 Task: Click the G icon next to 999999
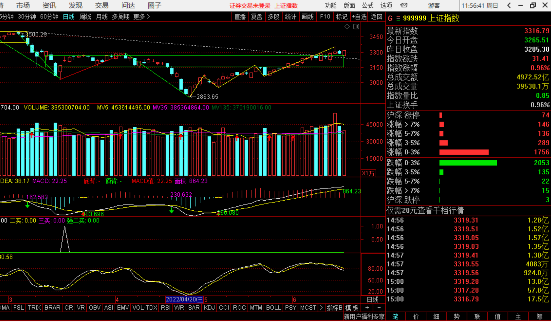(x=390, y=19)
